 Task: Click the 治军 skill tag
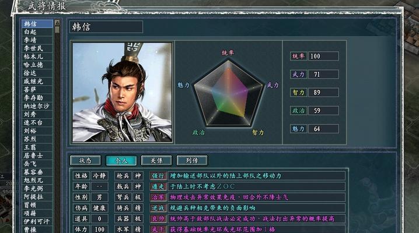pyautogui.click(x=158, y=197)
